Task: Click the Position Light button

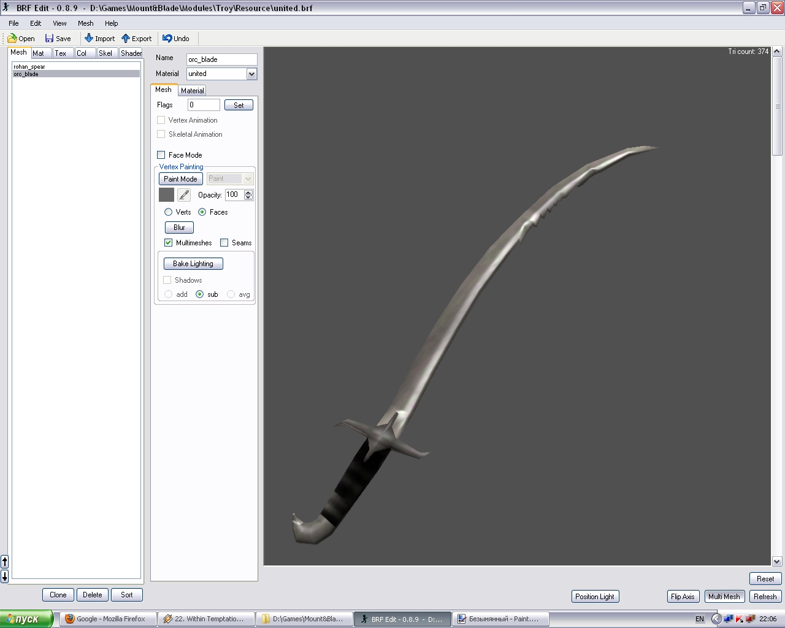Action: click(595, 597)
